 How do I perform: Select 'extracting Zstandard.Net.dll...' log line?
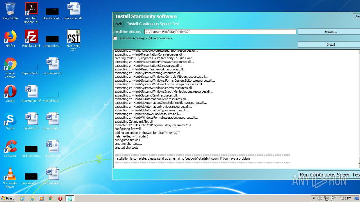135,121
